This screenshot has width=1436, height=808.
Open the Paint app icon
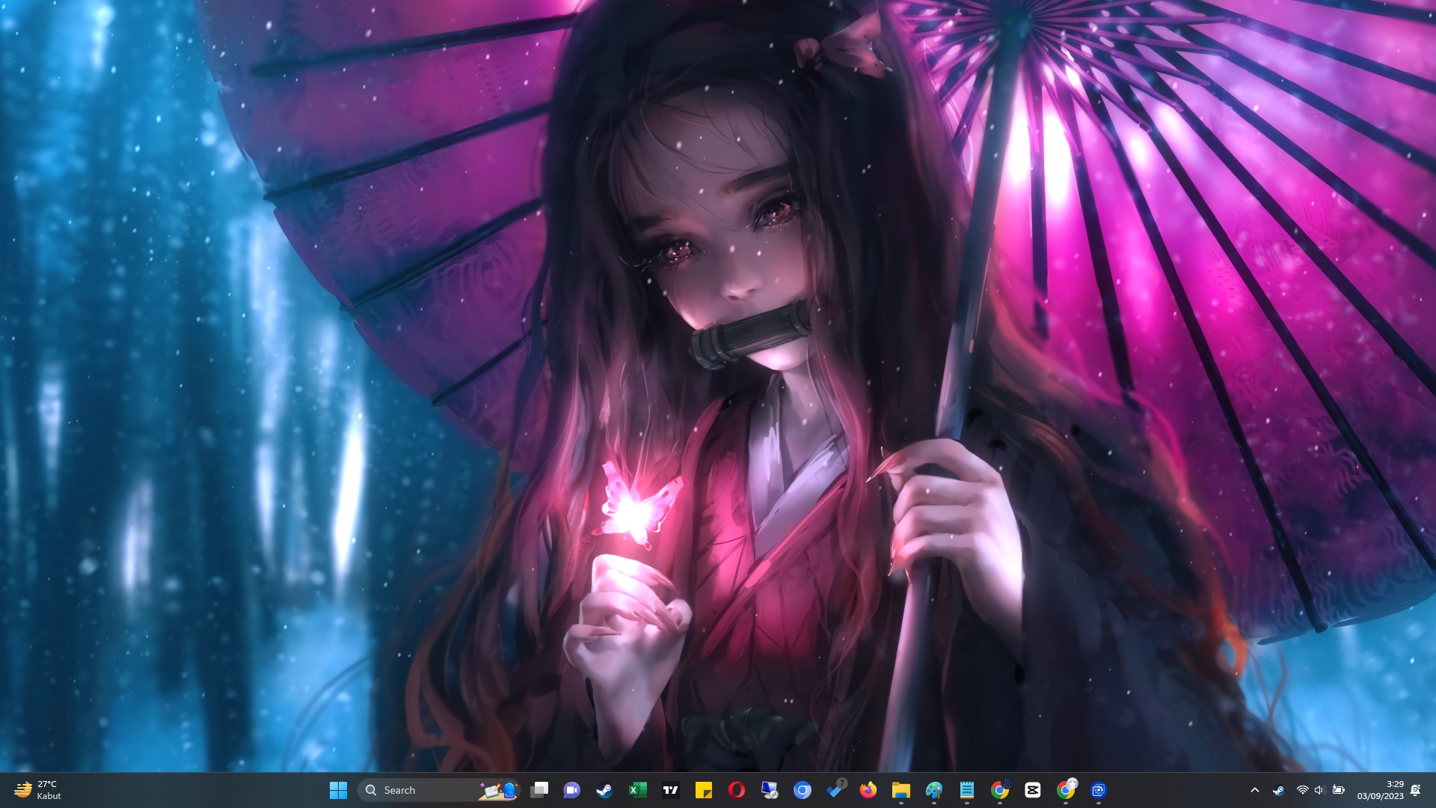point(933,790)
